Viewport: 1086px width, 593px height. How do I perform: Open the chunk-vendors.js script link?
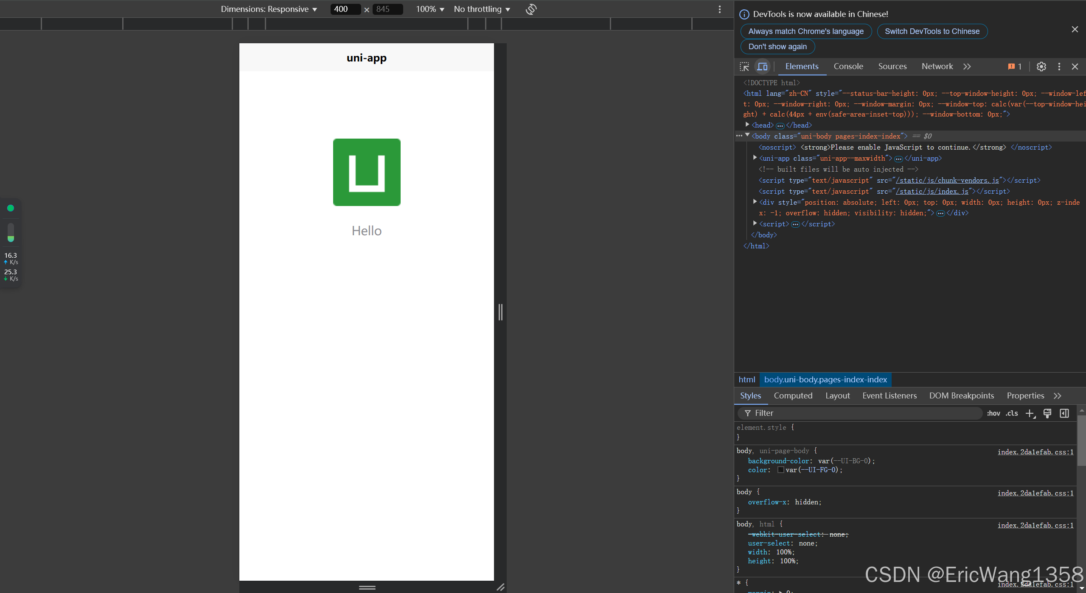pyautogui.click(x=947, y=180)
